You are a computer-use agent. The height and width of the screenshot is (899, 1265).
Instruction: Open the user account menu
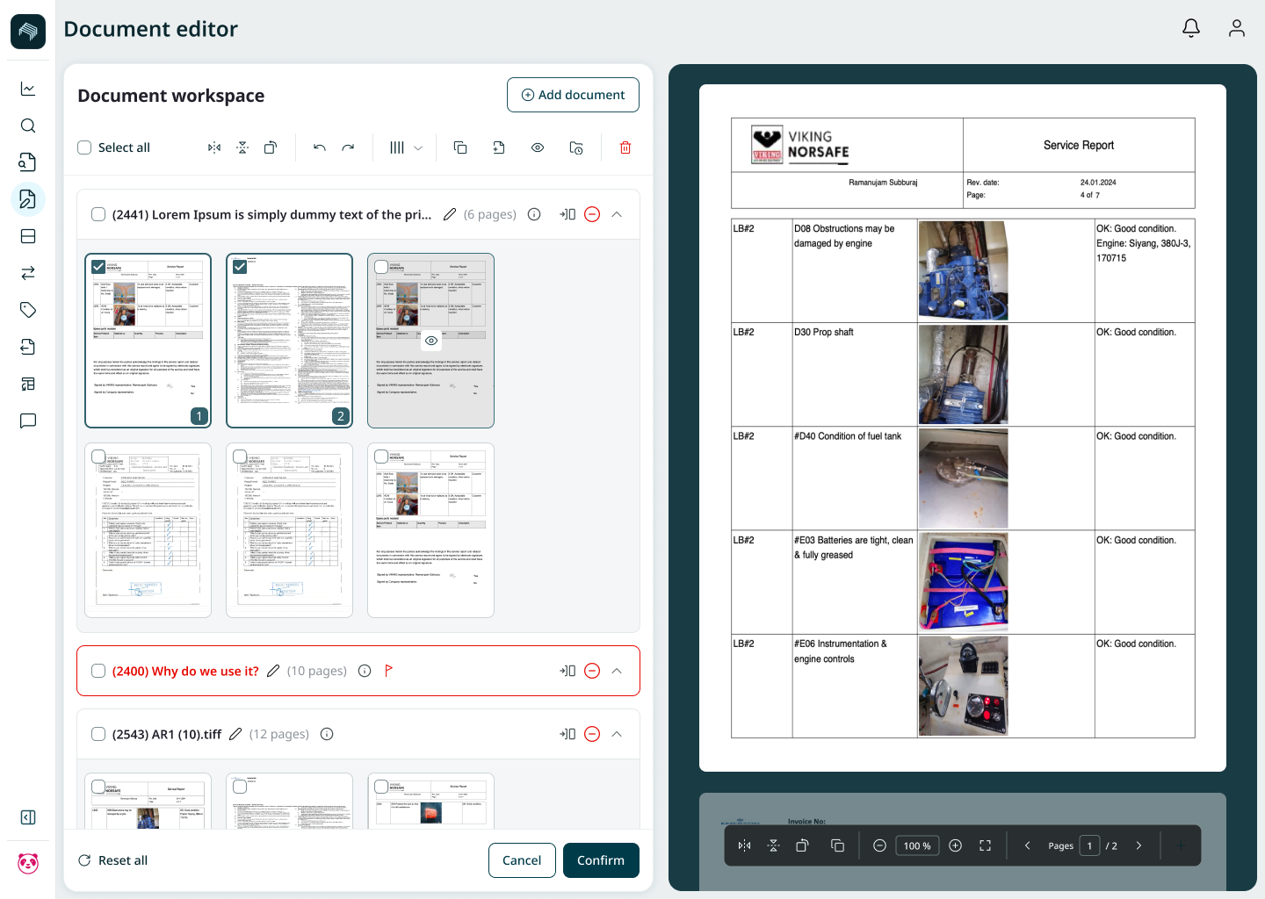(x=1237, y=28)
